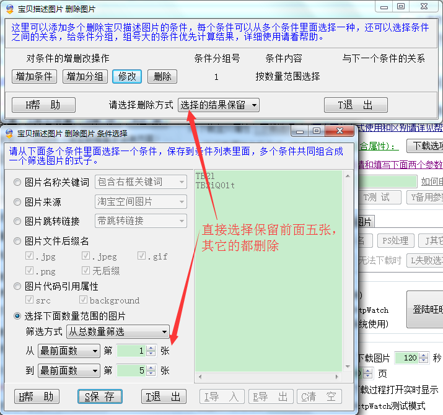
Task: Open the 选择的结果保留 delete-mode dropdown
Action: point(218,105)
